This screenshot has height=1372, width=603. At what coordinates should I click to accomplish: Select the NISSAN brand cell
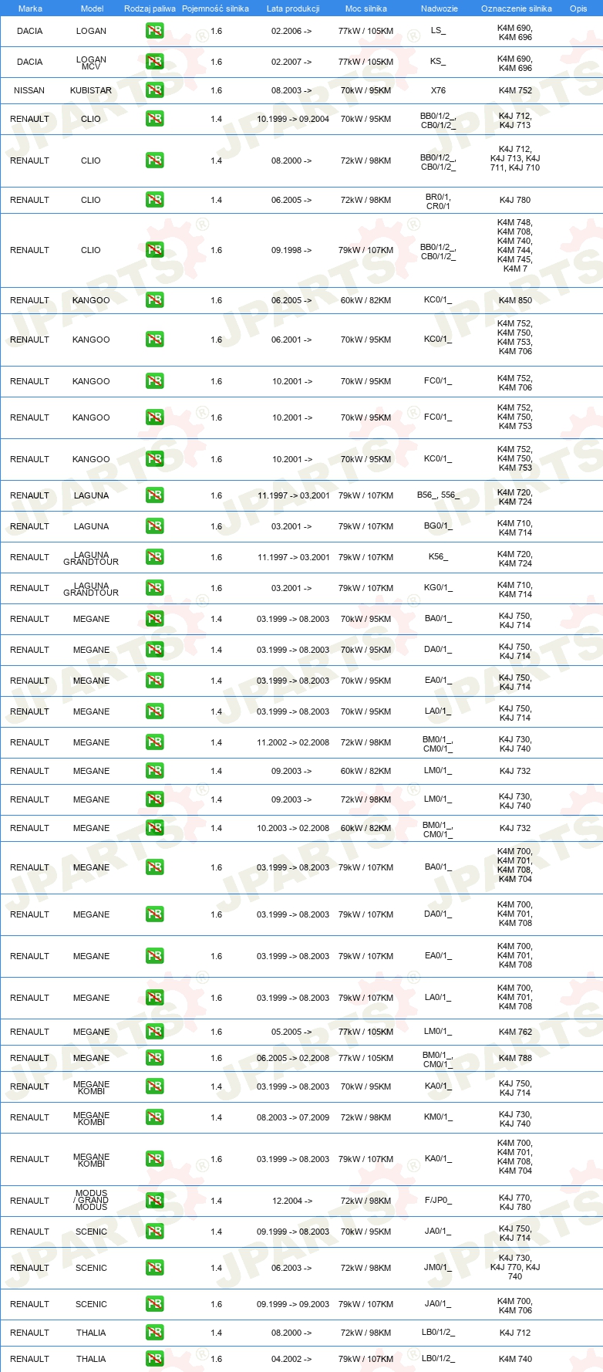coord(29,91)
